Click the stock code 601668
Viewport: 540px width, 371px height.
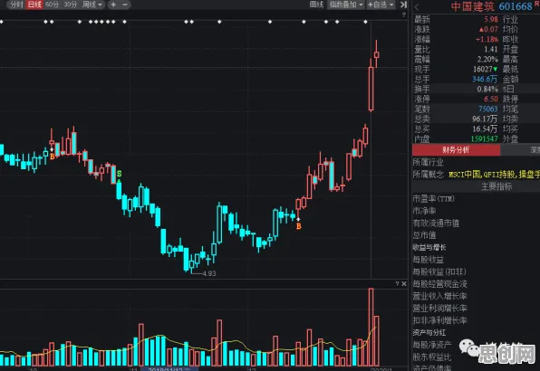pos(516,6)
